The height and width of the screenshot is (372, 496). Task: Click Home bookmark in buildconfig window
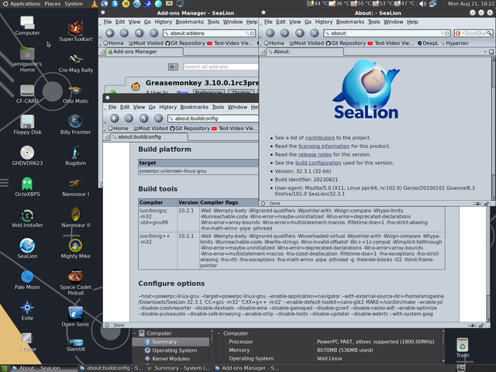(x=118, y=129)
